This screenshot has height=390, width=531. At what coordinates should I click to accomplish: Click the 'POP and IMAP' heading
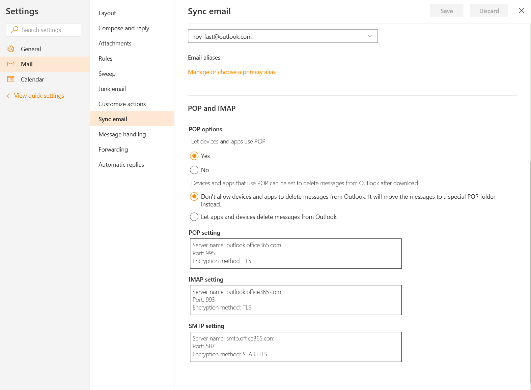pos(212,108)
